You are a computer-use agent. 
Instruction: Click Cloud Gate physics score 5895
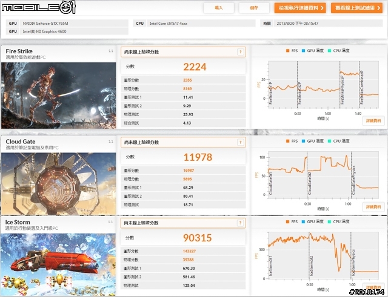[x=187, y=179]
